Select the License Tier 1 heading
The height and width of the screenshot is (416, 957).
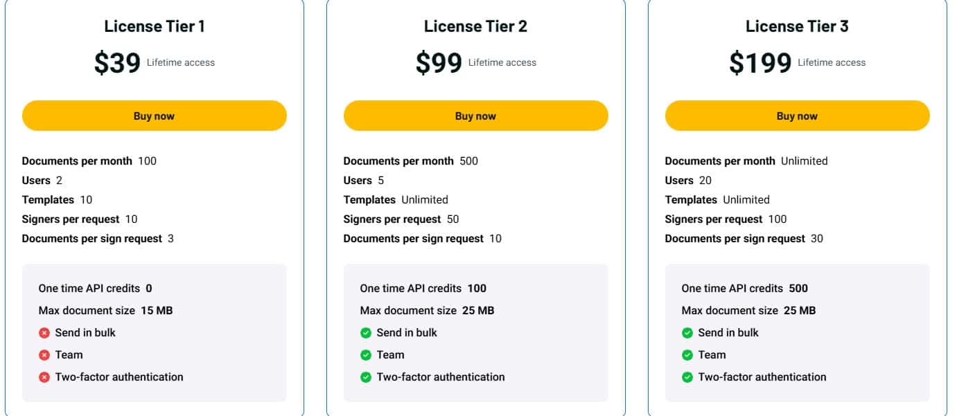point(154,26)
